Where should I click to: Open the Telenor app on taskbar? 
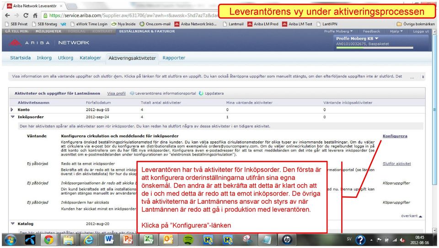30,240
